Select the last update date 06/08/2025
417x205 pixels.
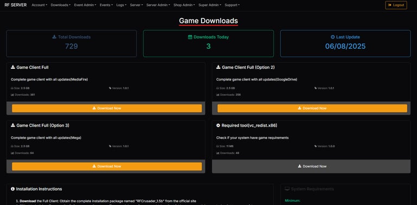(345, 47)
